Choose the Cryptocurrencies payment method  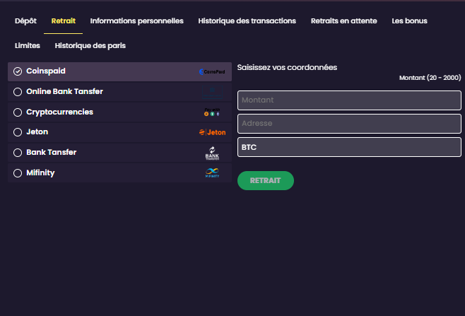point(18,112)
